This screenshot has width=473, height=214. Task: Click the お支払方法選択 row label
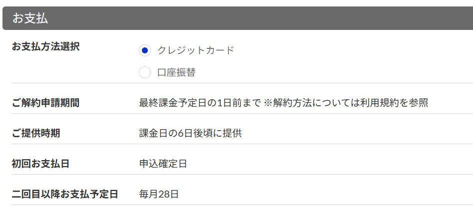(45, 47)
